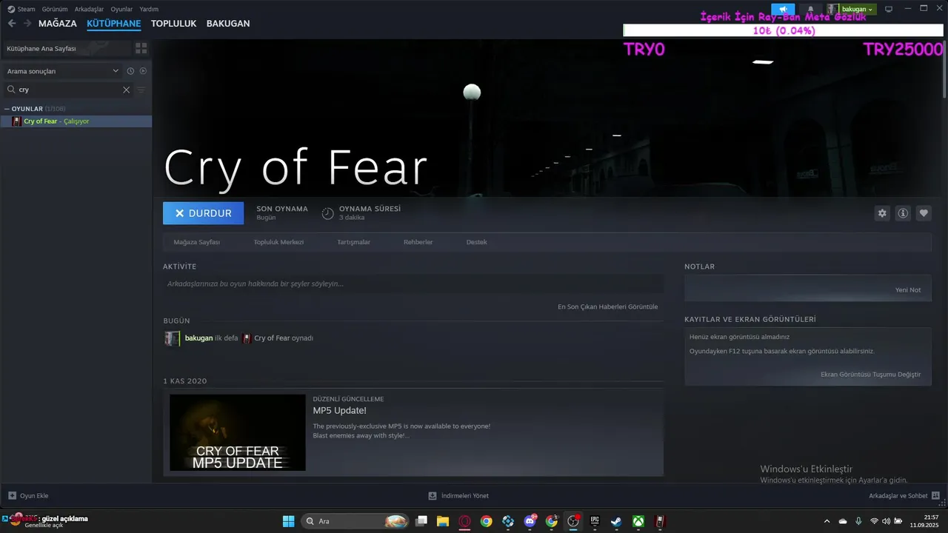
Task: Open the Windows Start menu
Action: click(288, 521)
